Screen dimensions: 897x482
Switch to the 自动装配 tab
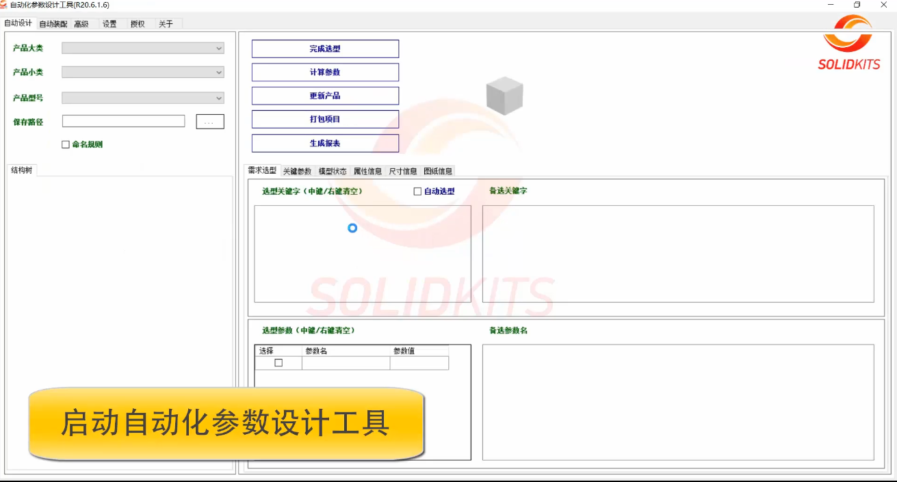(x=53, y=24)
